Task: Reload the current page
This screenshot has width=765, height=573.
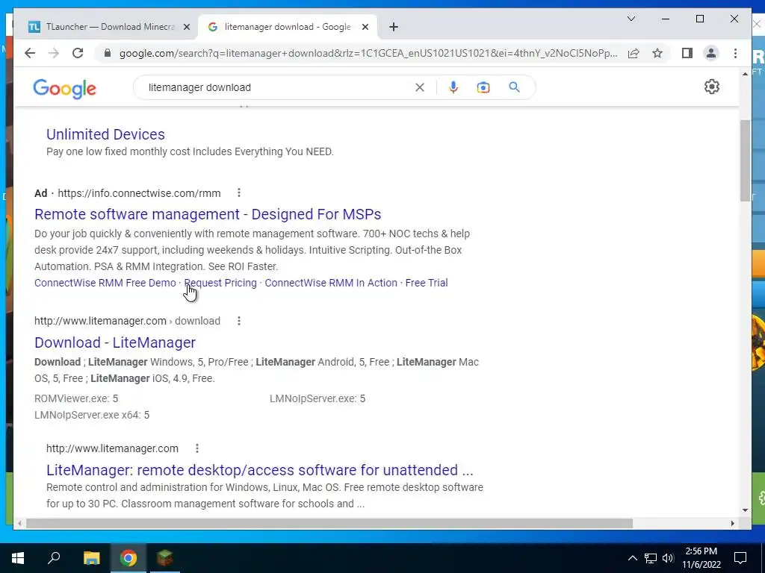Action: pyautogui.click(x=78, y=53)
